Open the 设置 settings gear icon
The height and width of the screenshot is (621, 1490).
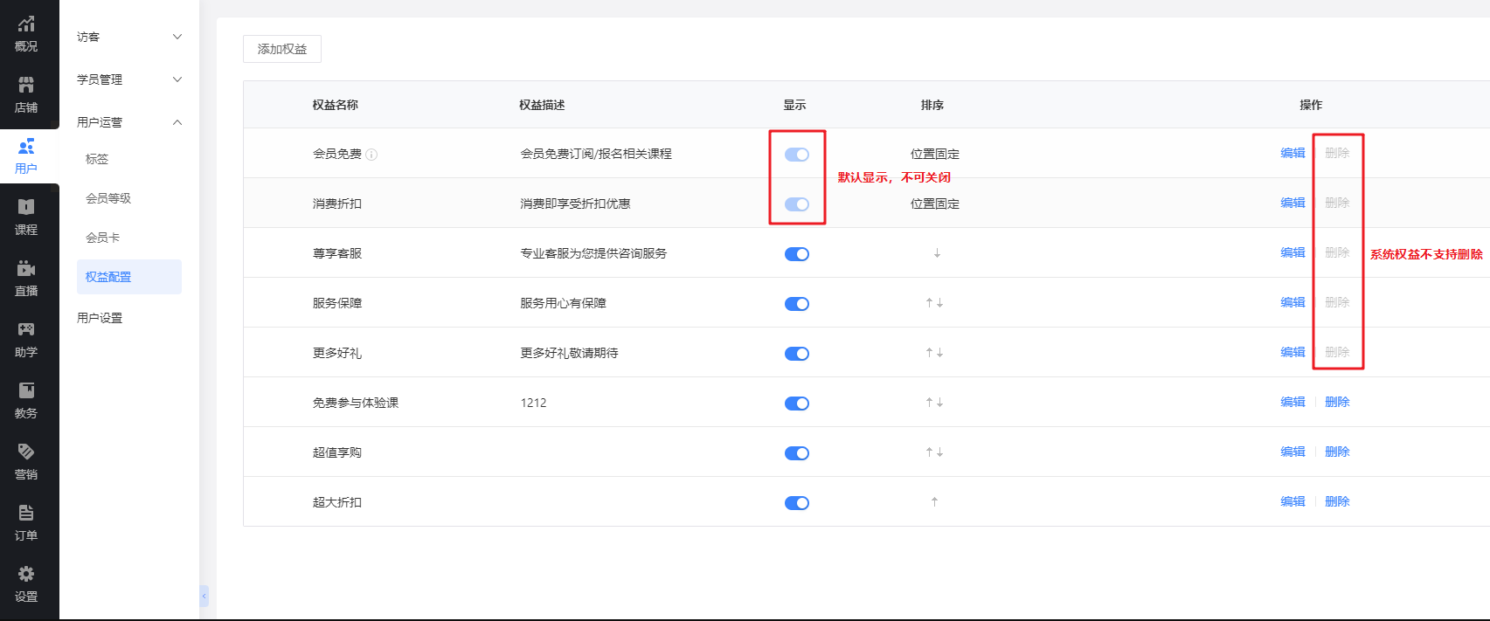point(26,575)
